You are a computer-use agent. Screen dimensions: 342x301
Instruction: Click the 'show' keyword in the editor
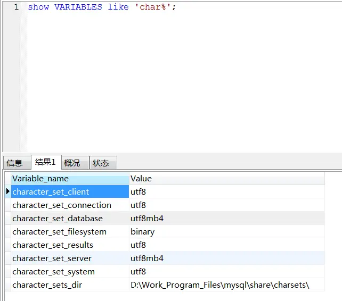(38, 7)
